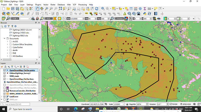The image size is (201, 112).
Task: Select the Pan Map hand tool
Action: (37, 8)
